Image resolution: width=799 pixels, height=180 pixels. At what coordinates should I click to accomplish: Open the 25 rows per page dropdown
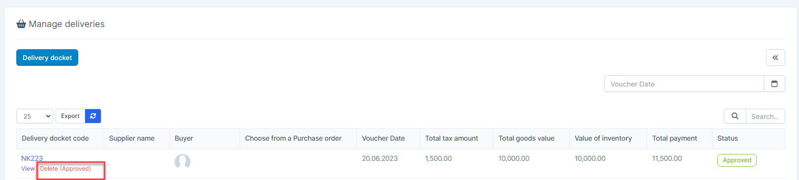(34, 116)
